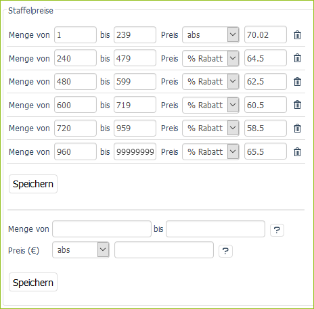
Task: Click the empty Preis (€) value input
Action: click(164, 249)
